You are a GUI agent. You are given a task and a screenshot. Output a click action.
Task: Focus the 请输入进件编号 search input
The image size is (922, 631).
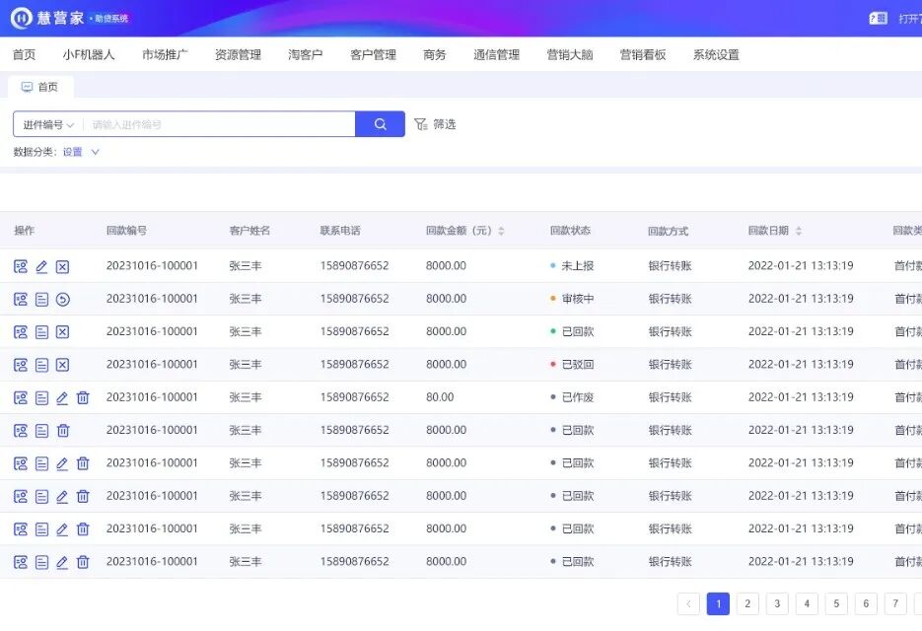point(219,124)
